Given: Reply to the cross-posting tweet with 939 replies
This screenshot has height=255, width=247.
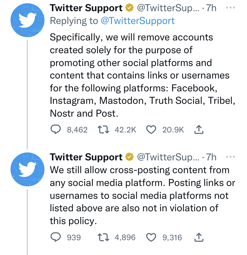Looking at the screenshot, I should (x=56, y=237).
